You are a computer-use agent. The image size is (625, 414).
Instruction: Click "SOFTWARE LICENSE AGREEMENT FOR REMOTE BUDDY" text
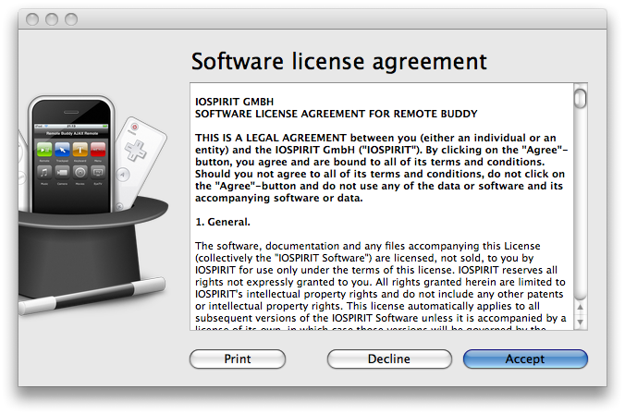tap(336, 114)
